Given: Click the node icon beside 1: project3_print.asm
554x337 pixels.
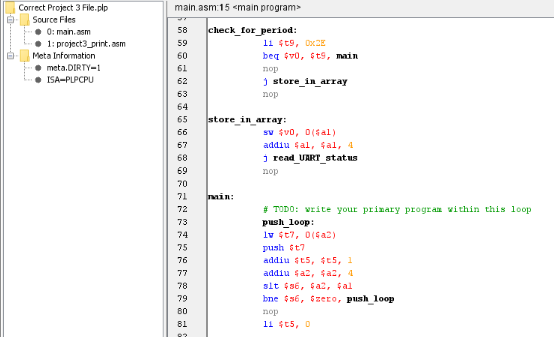Looking at the screenshot, I should 38,44.
